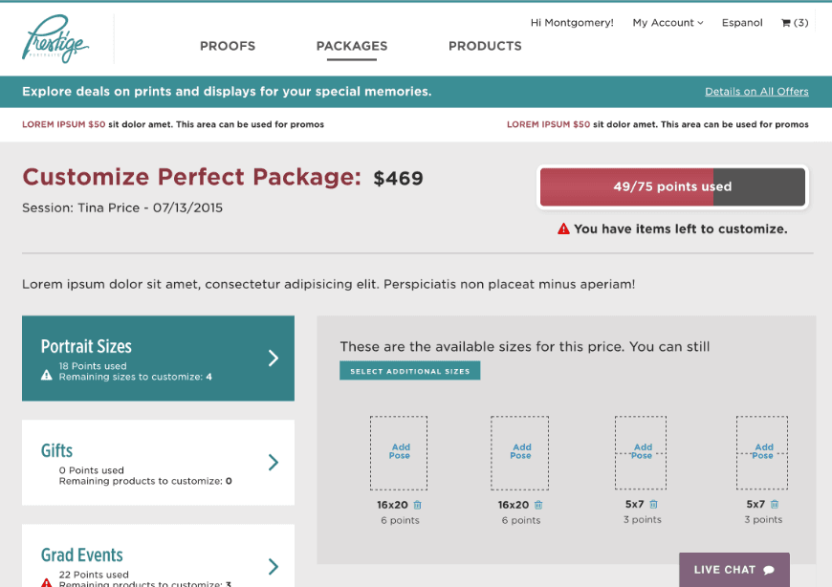Expand the Portrait Sizes section chevron
The width and height of the screenshot is (832, 587).
click(x=274, y=358)
